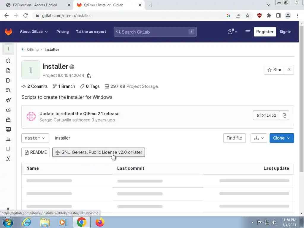Open Analytics chart icon in the sidebar
The image size is (304, 228).
point(8,139)
